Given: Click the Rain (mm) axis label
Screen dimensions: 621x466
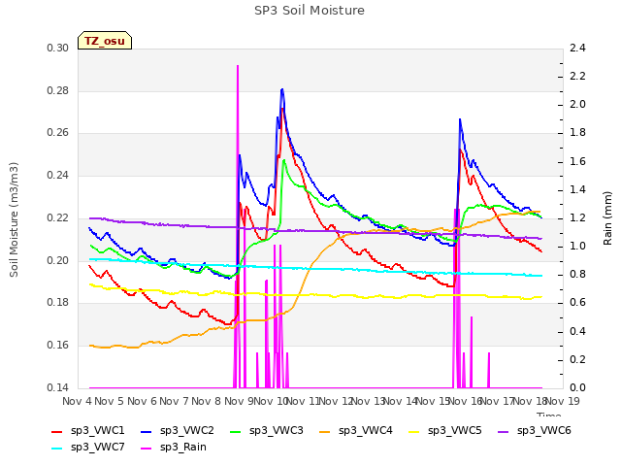Looking at the screenshot, I should tap(607, 218).
